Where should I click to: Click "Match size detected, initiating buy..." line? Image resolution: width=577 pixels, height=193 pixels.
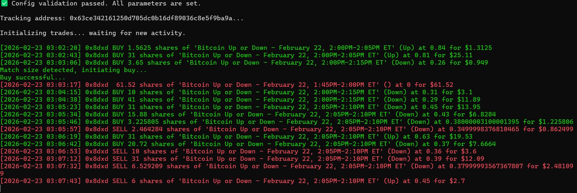tap(73, 70)
